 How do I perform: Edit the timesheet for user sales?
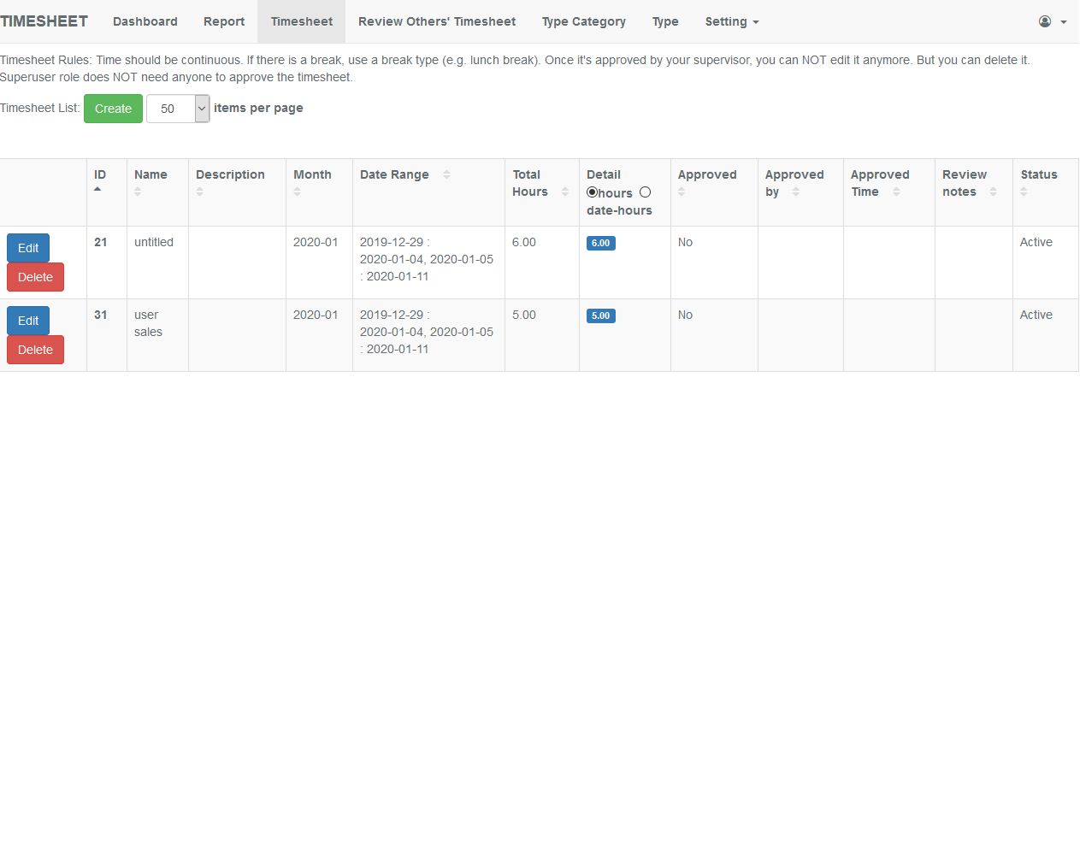27,321
